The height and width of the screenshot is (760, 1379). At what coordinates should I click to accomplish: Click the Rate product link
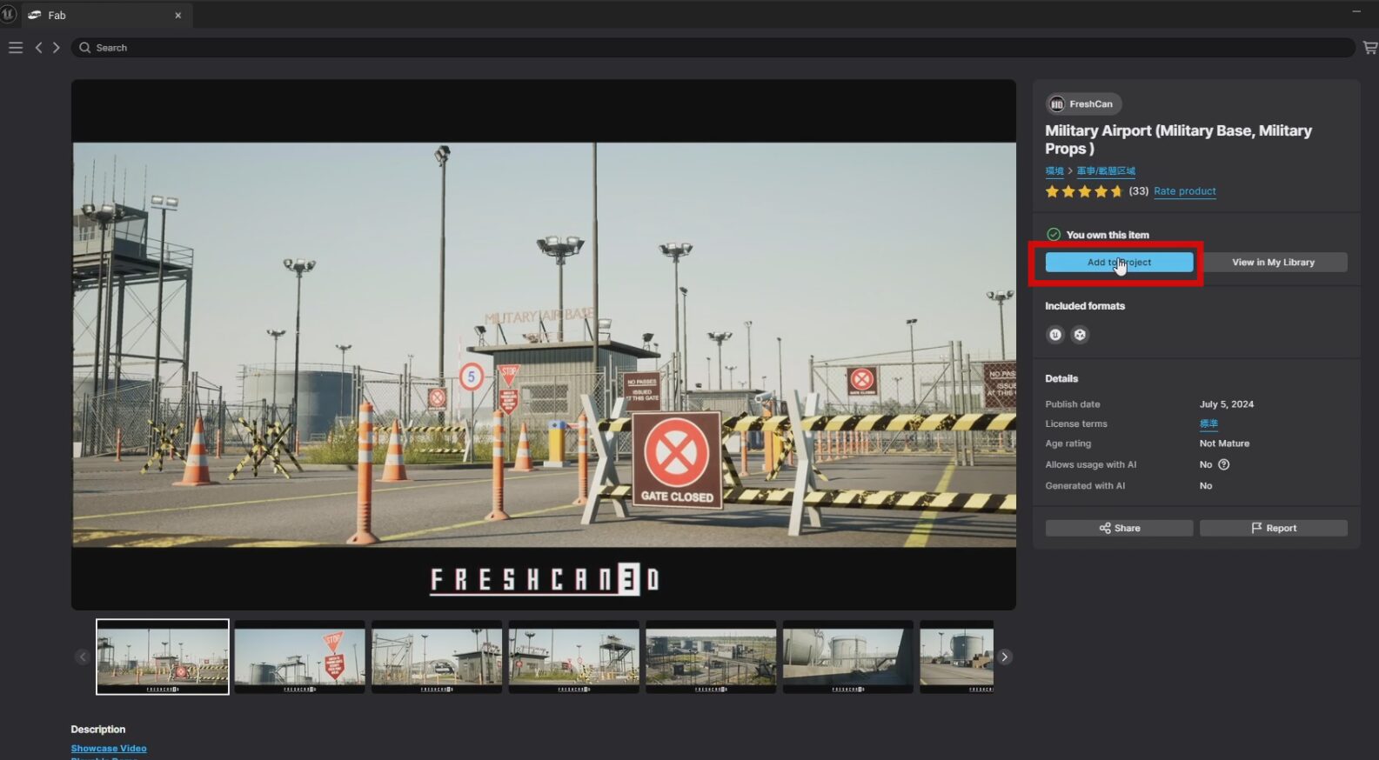click(x=1185, y=191)
